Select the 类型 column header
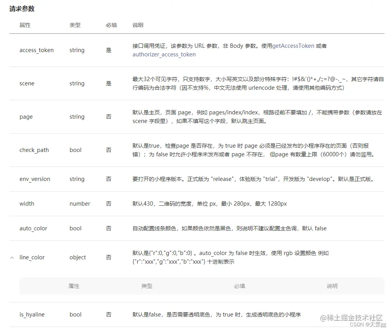This screenshot has height=331, width=392. [75, 25]
